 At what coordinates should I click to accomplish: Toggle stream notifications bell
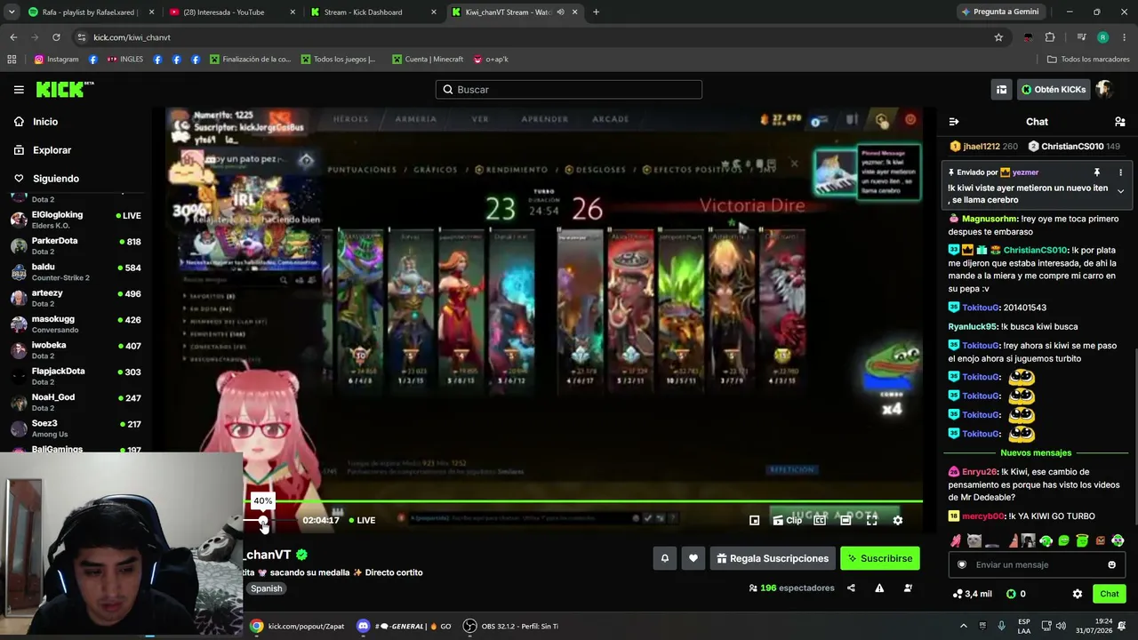(x=664, y=558)
